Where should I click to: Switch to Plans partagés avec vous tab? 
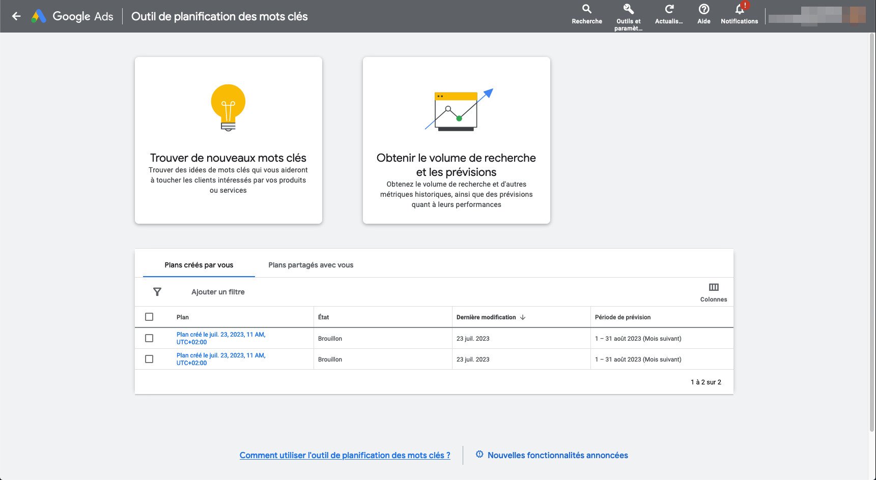[311, 265]
